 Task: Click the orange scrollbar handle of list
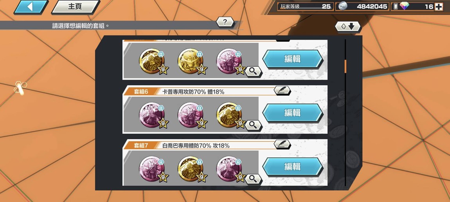pos(345,66)
